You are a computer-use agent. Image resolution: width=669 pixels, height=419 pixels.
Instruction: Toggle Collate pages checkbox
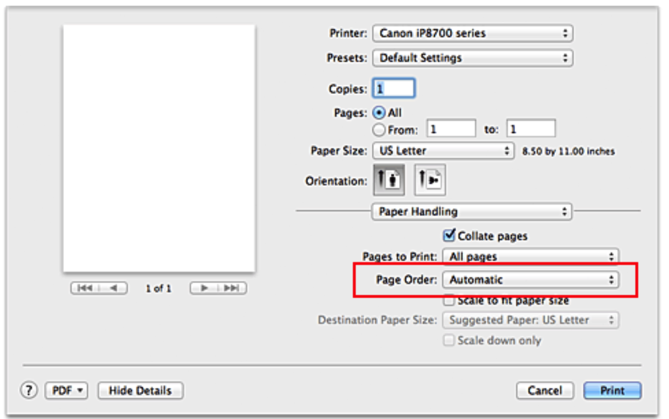point(449,236)
